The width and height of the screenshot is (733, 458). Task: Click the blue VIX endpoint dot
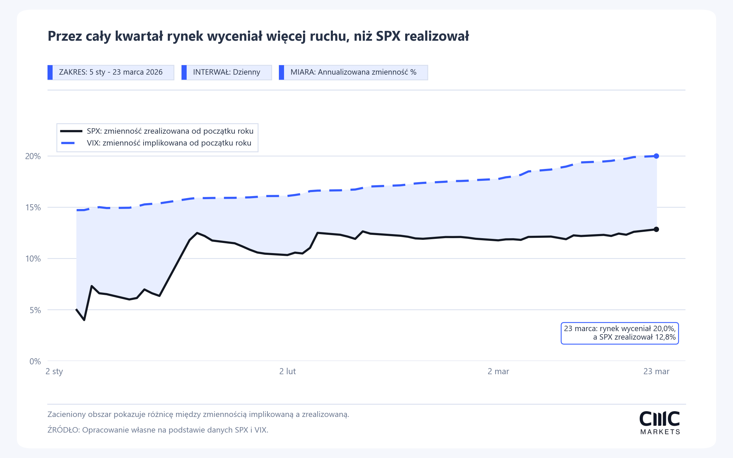656,156
